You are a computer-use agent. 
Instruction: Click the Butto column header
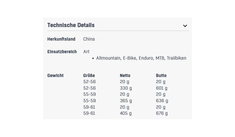click(x=161, y=75)
